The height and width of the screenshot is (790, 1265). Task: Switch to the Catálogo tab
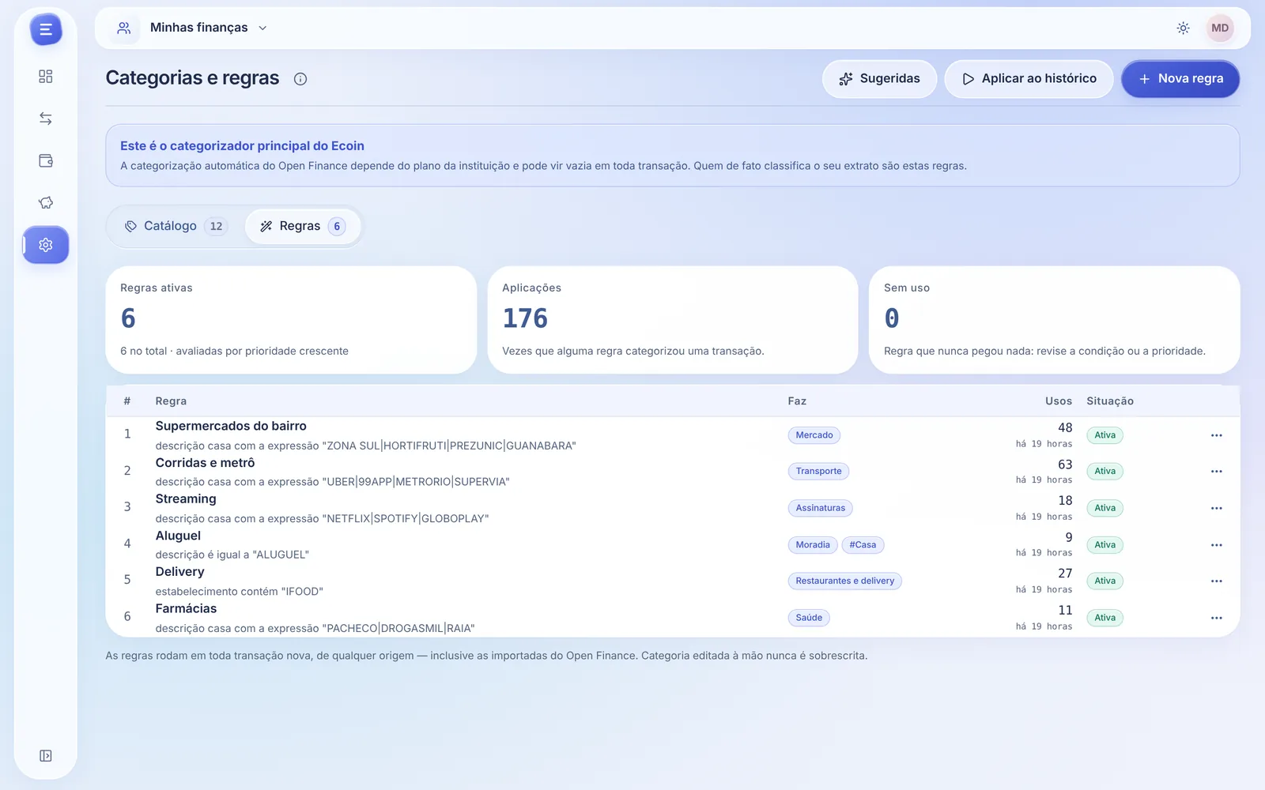176,226
